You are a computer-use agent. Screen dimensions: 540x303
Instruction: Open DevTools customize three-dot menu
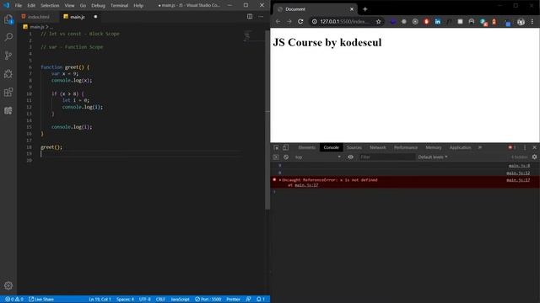click(525, 147)
